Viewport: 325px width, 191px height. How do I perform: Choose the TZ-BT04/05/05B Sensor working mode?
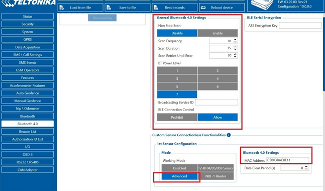point(216,168)
